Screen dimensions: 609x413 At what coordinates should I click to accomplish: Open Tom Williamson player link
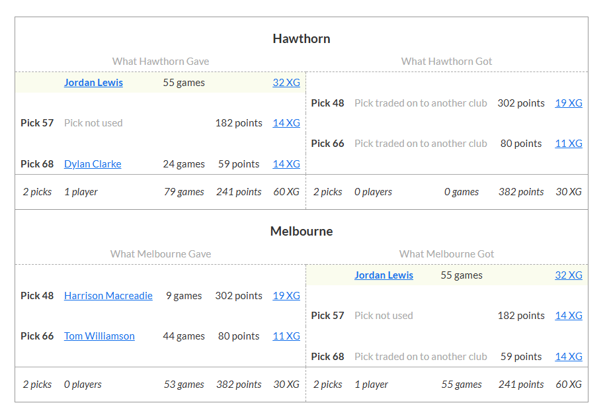click(x=99, y=336)
